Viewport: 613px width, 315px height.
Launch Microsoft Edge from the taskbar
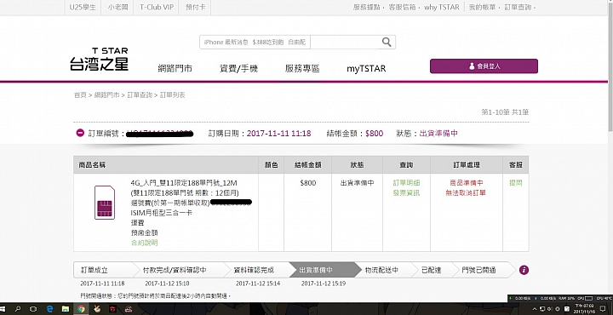pyautogui.click(x=49, y=309)
